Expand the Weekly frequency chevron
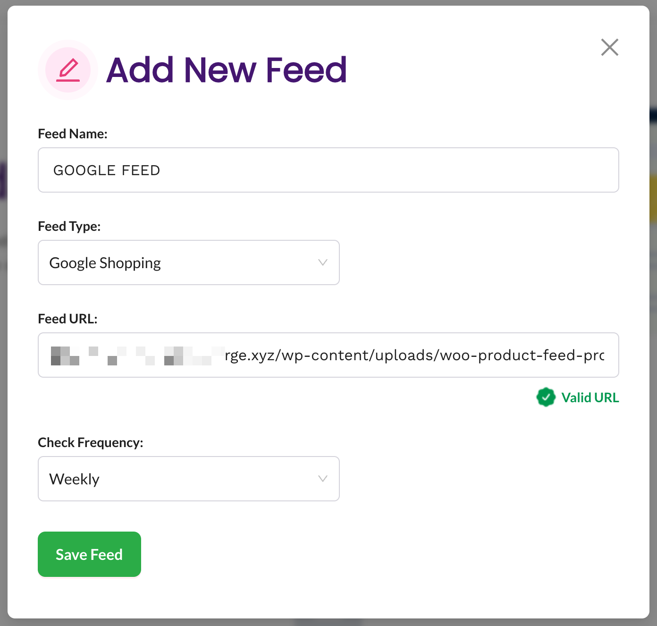The image size is (657, 626). tap(322, 479)
